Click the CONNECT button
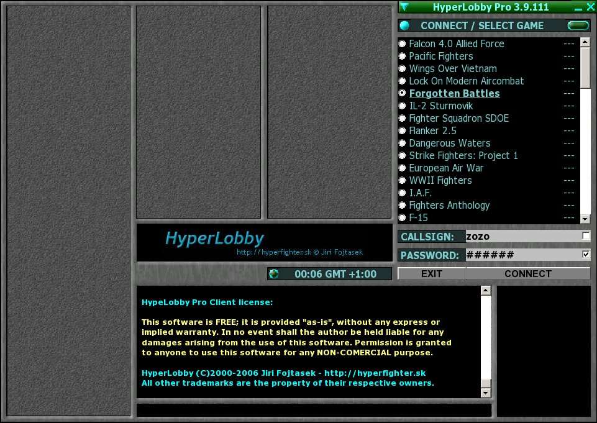Screen dimensions: 597x423 point(528,274)
